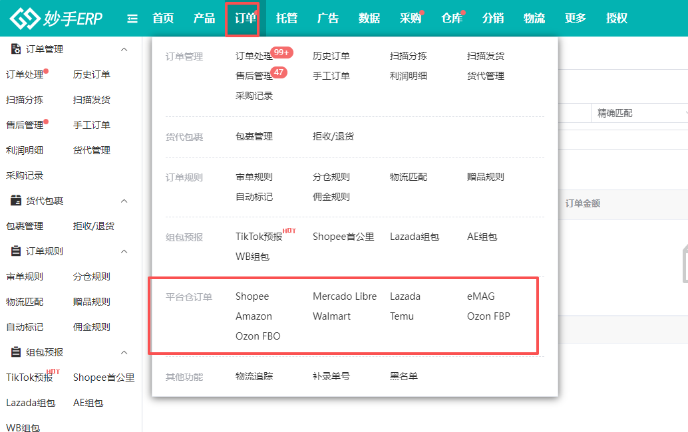Open Lazada platform warehouse orders

[x=405, y=296]
